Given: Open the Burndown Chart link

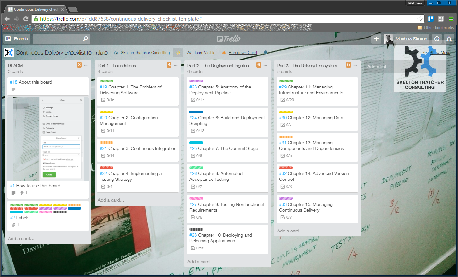Looking at the screenshot, I should (243, 53).
